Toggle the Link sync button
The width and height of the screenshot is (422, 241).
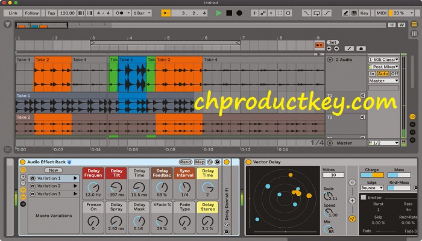pos(13,13)
